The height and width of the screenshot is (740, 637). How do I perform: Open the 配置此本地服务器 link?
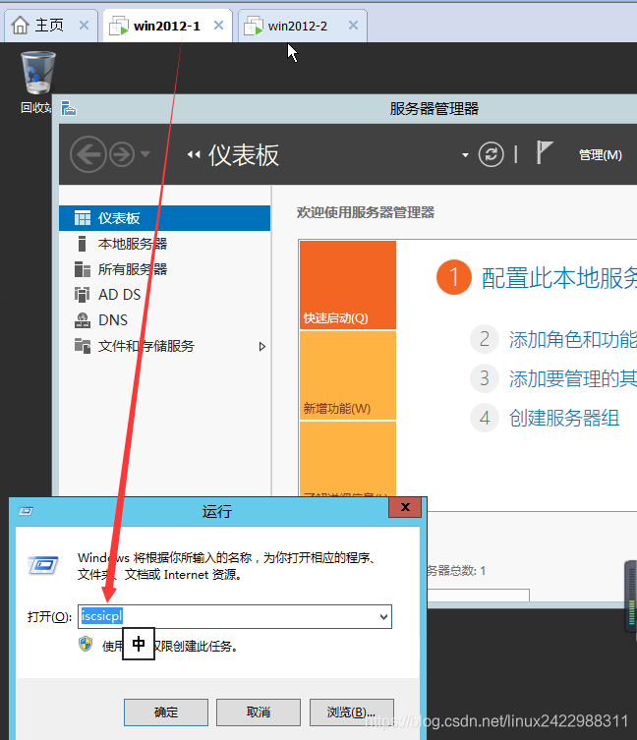point(559,277)
